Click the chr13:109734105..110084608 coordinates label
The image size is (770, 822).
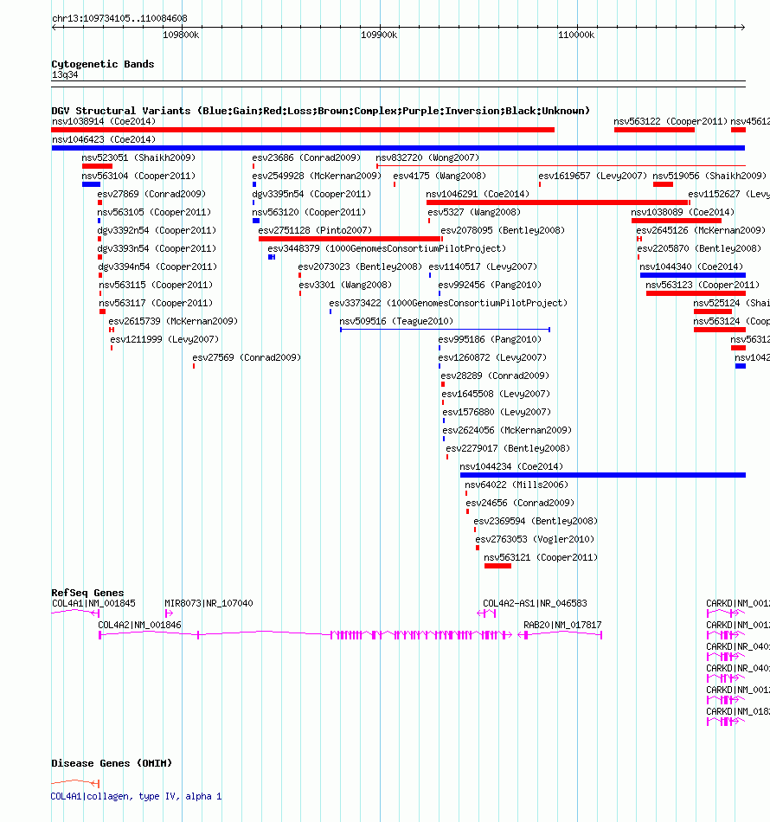119,18
